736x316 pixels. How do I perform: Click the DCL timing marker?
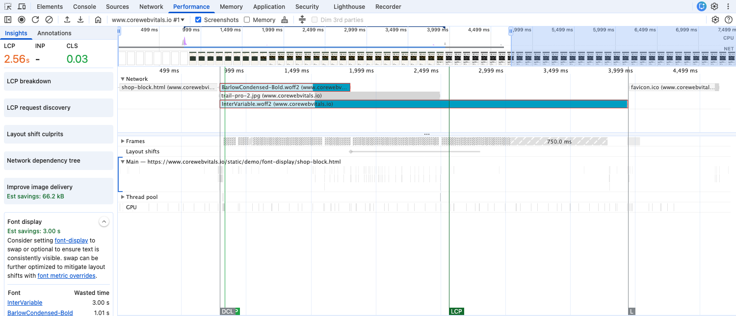pyautogui.click(x=227, y=311)
